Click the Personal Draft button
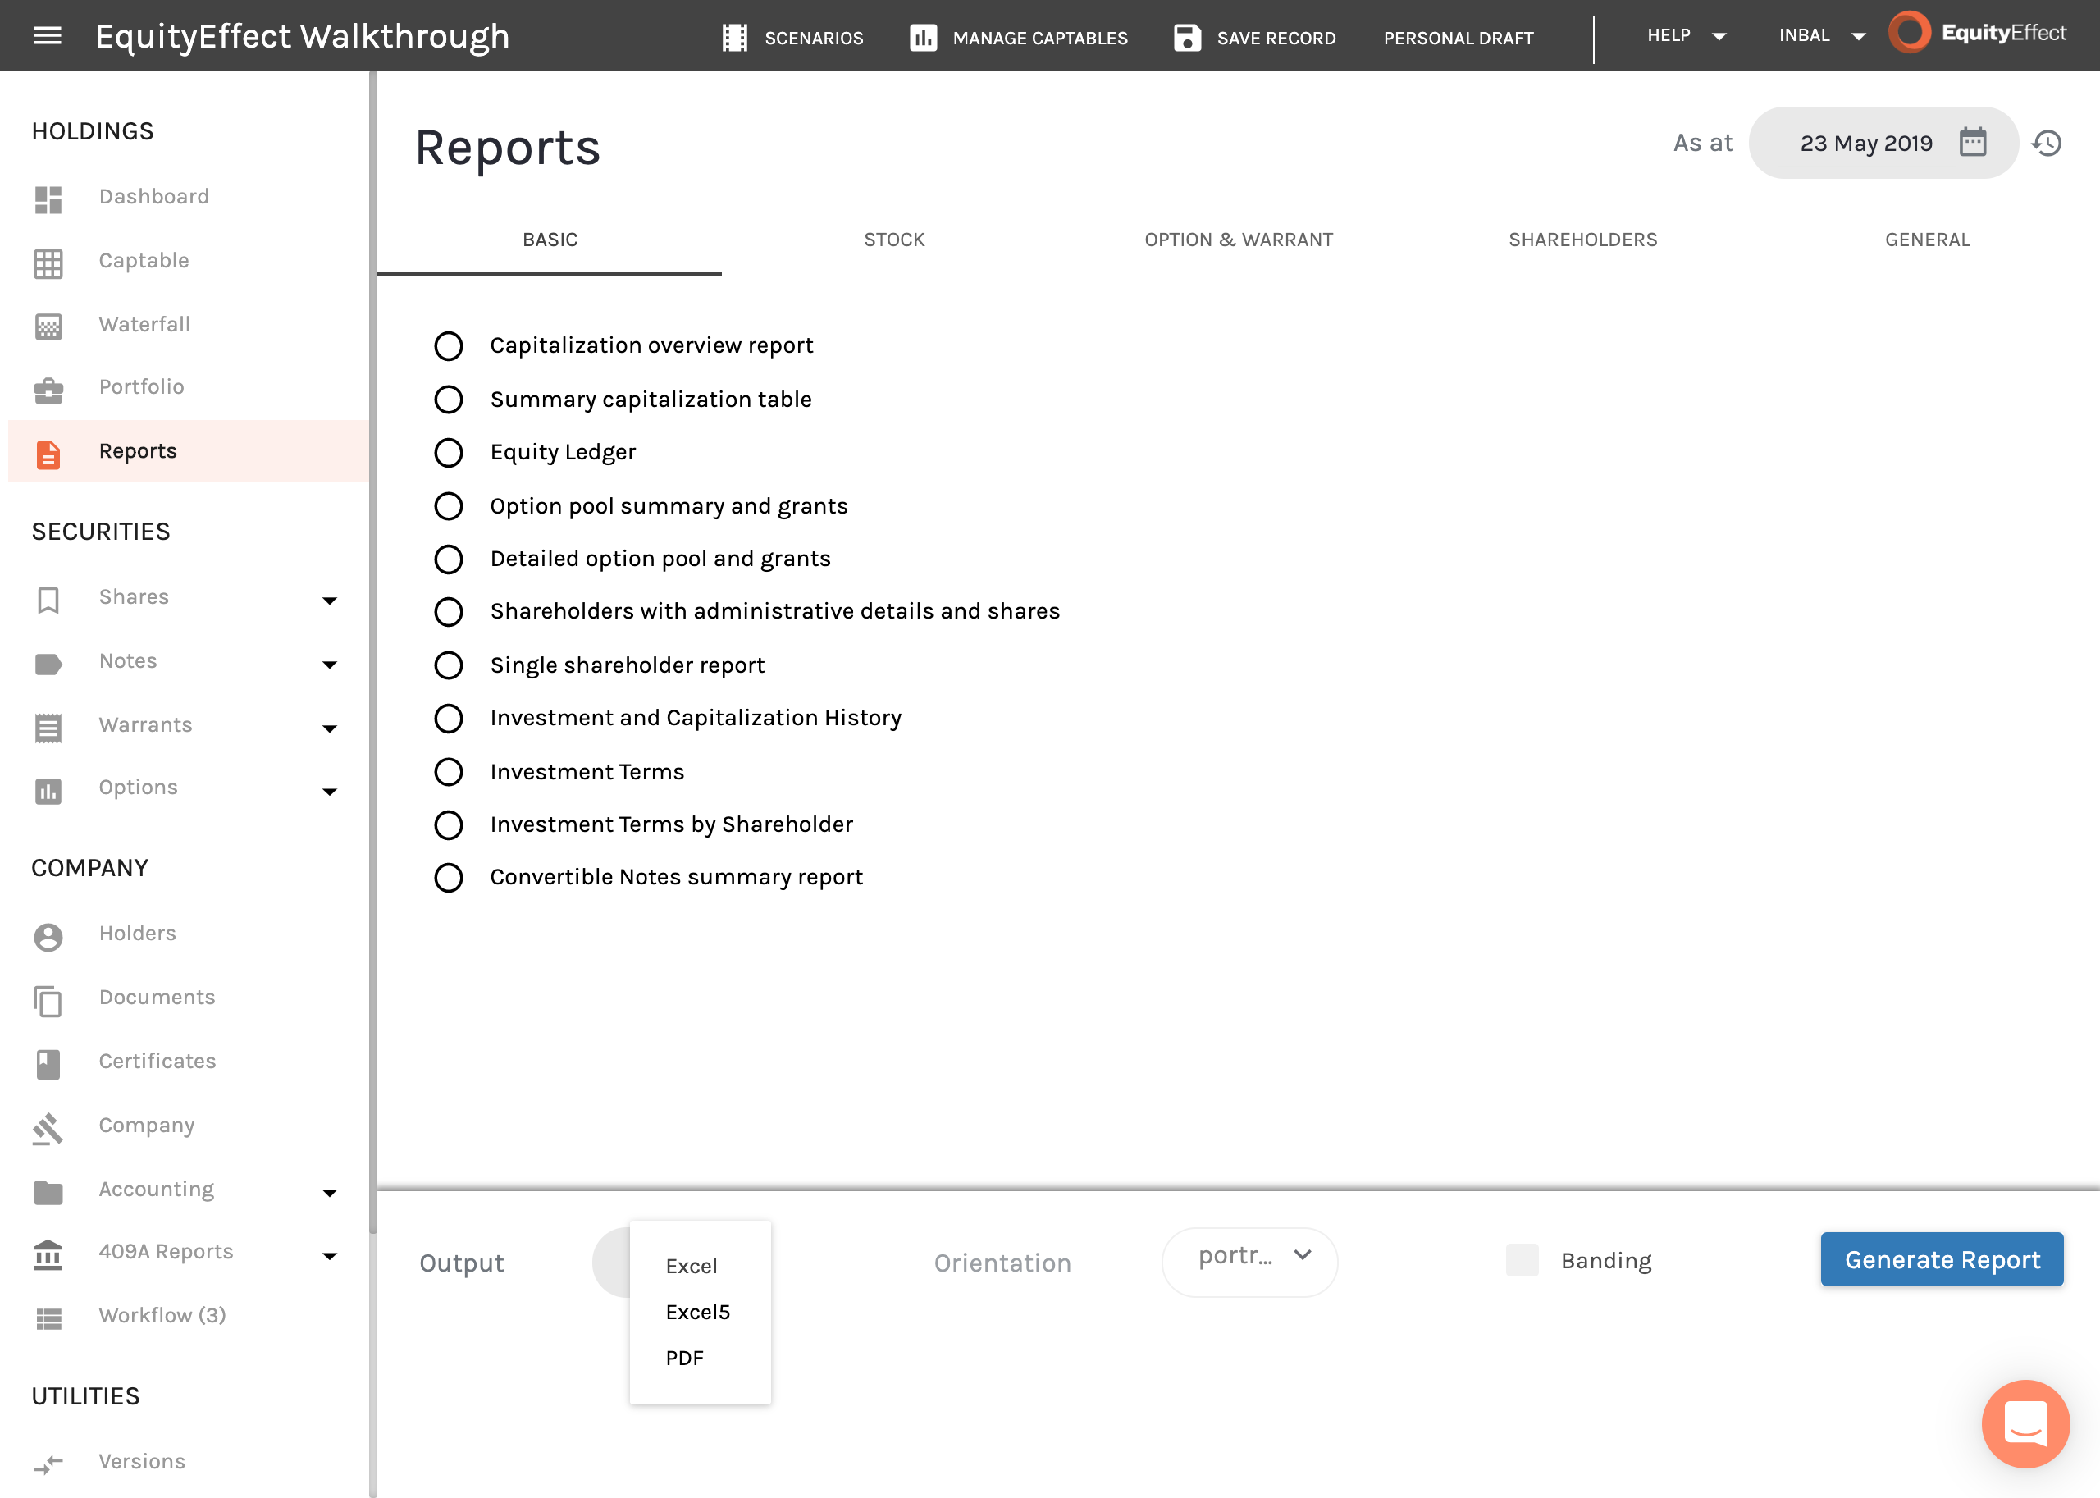The width and height of the screenshot is (2100, 1498). click(1458, 38)
